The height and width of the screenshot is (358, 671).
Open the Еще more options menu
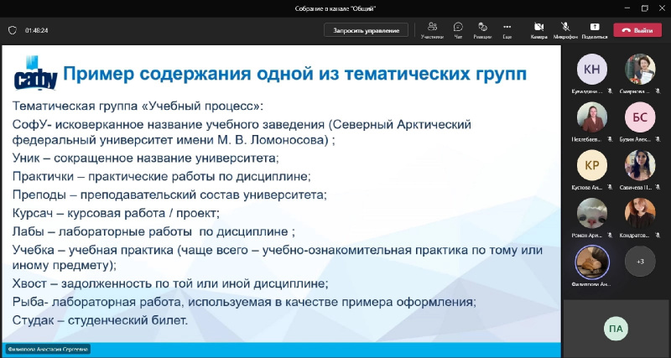[x=507, y=30]
